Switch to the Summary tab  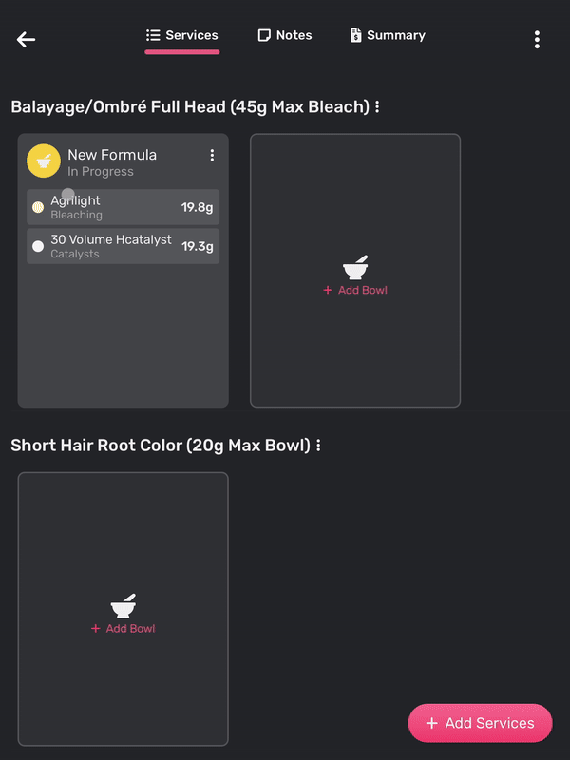pyautogui.click(x=388, y=35)
